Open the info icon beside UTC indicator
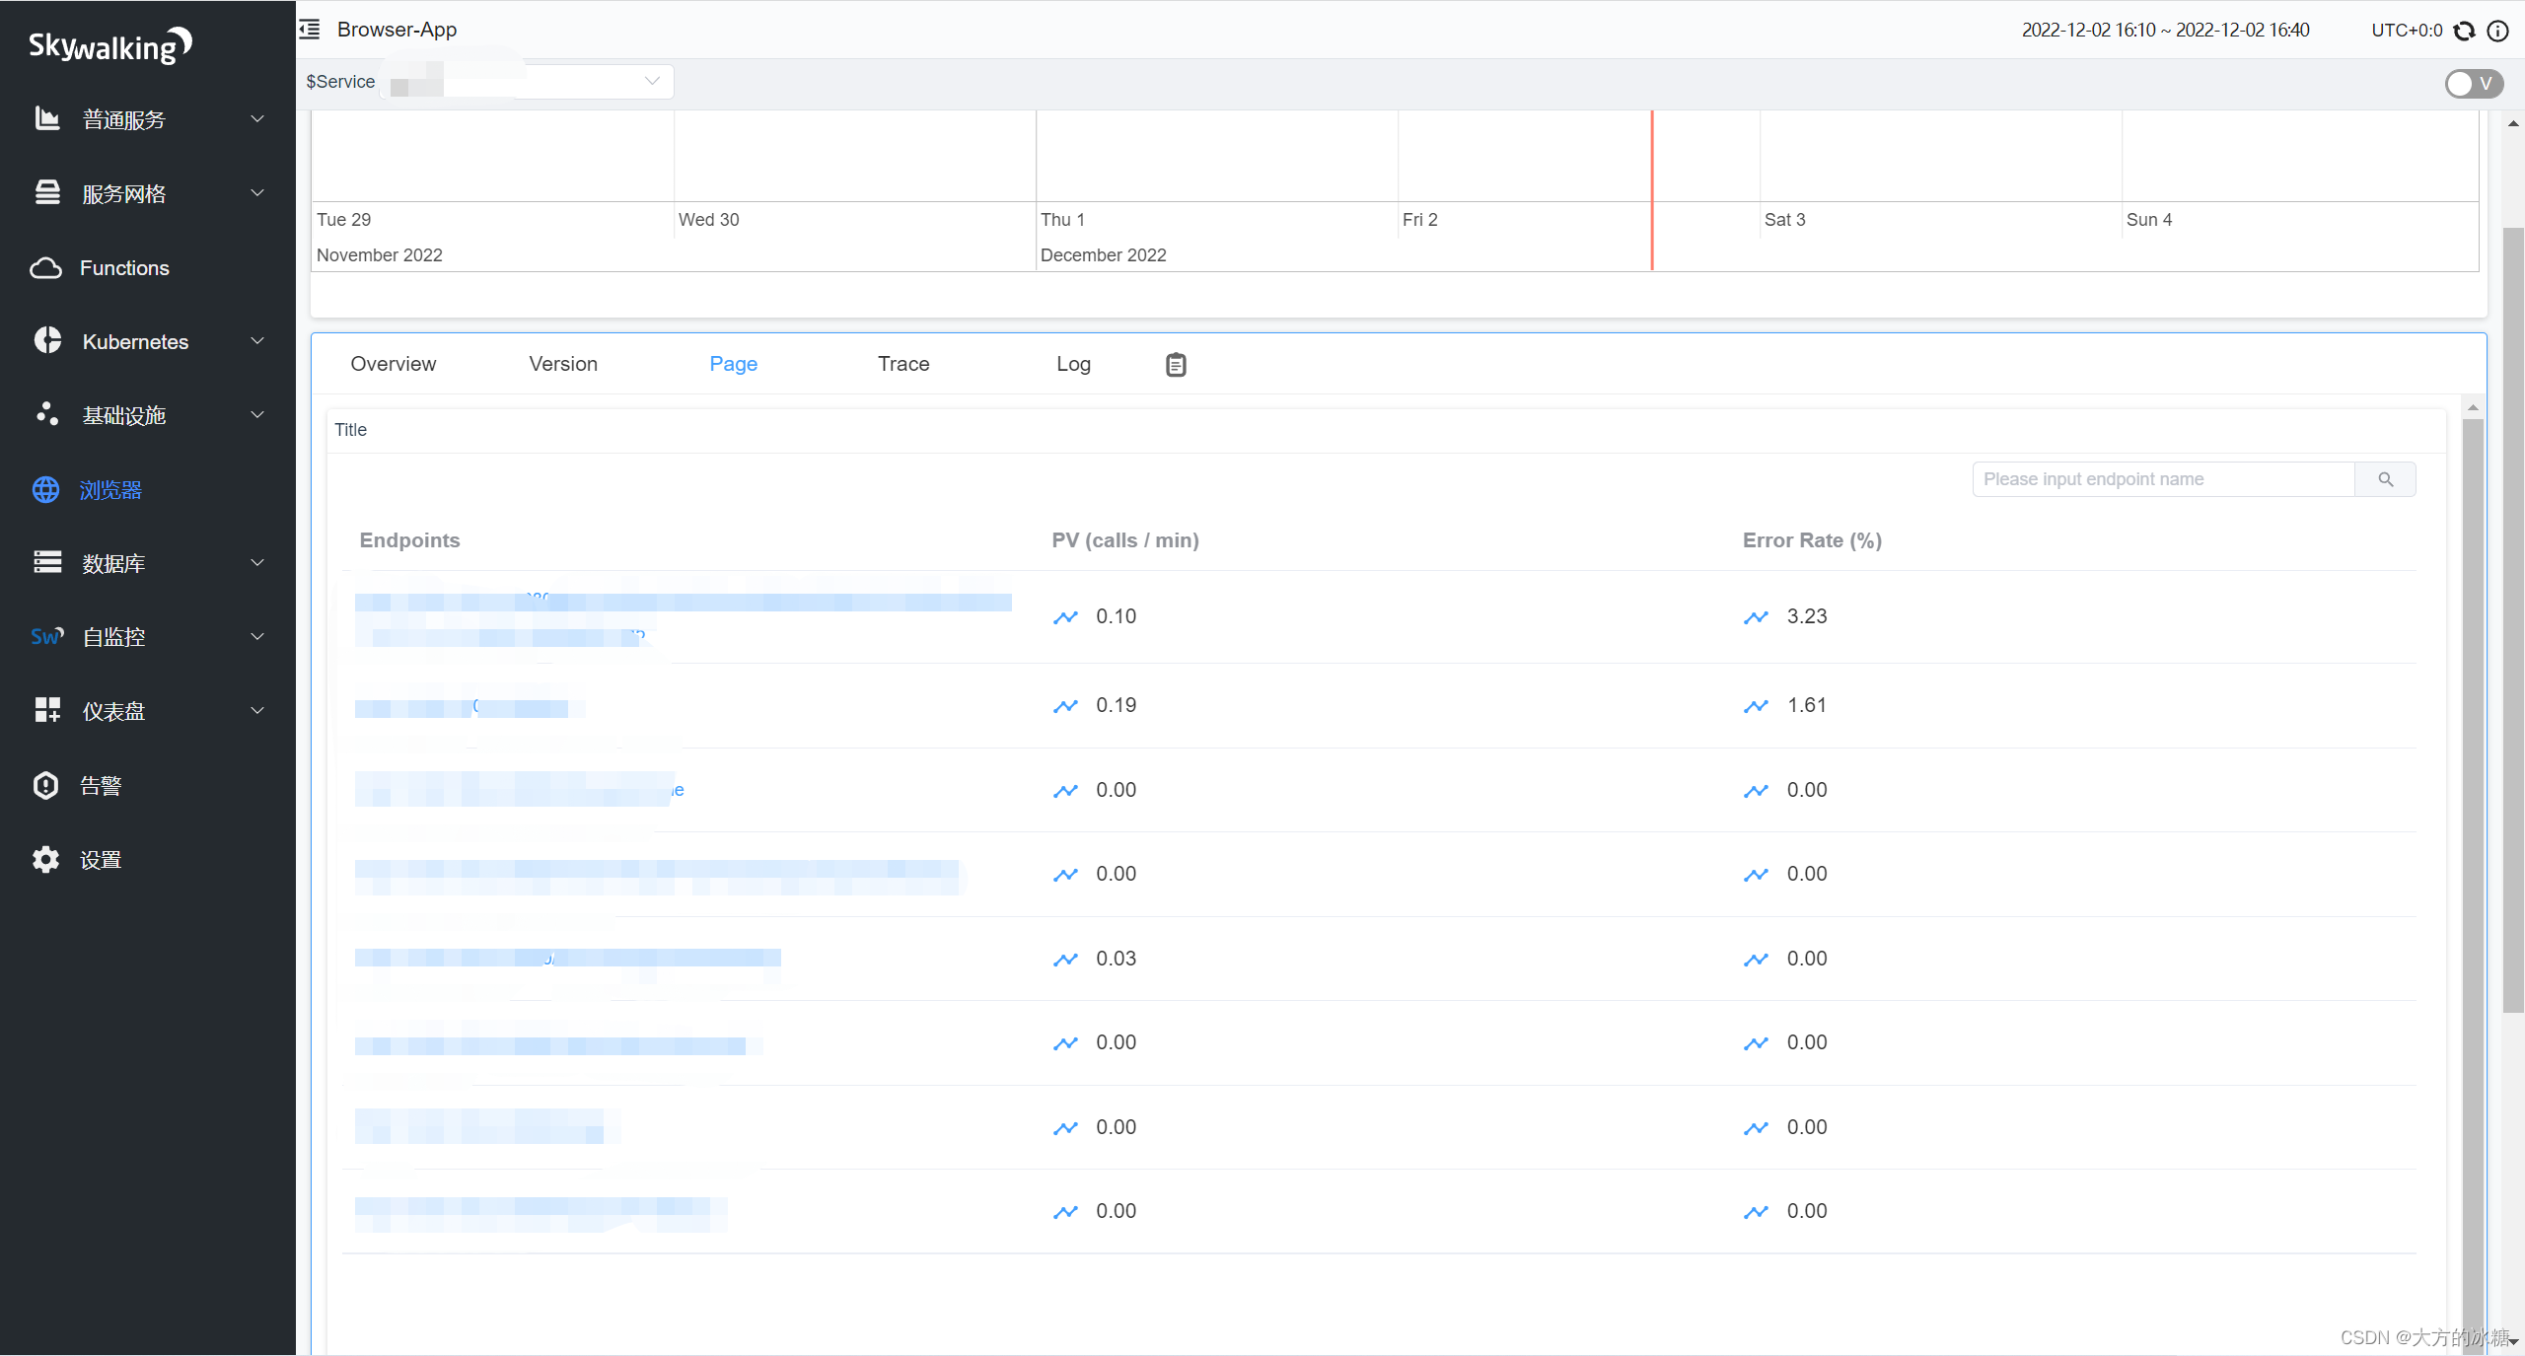The image size is (2525, 1356). (2498, 31)
